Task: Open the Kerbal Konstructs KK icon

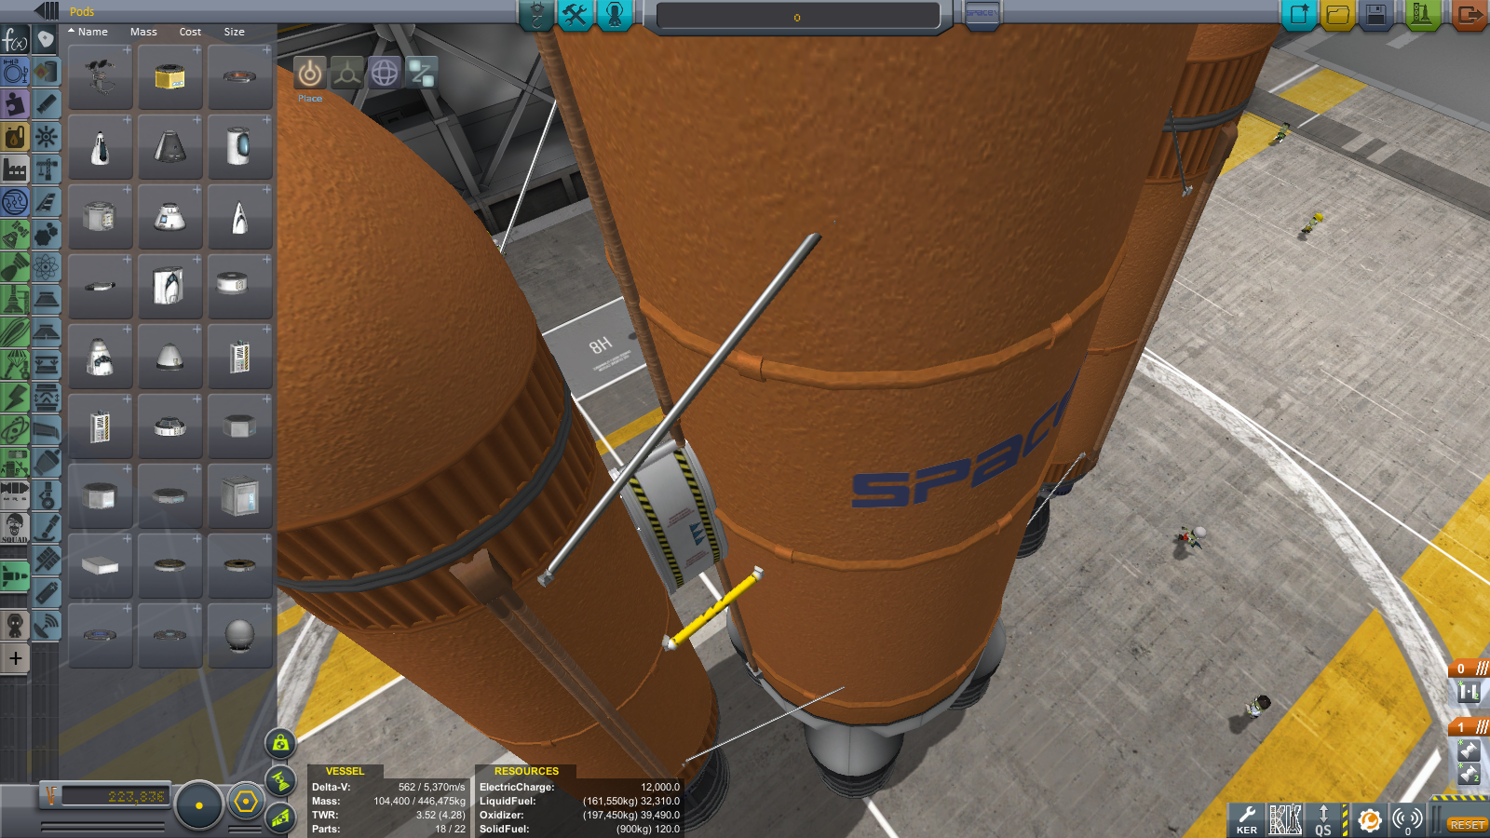Action: pos(1285,819)
